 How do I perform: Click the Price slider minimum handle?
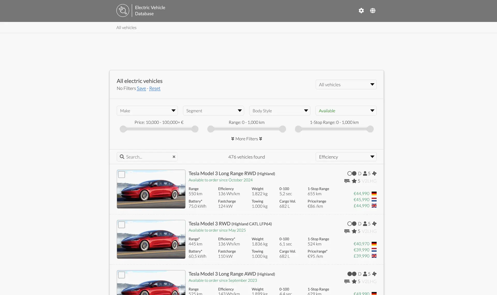[123, 129]
